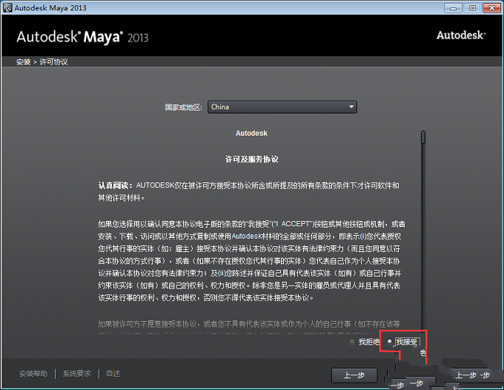Image resolution: width=504 pixels, height=390 pixels.
Task: Open the 系统要求 link
Action: pyautogui.click(x=76, y=374)
